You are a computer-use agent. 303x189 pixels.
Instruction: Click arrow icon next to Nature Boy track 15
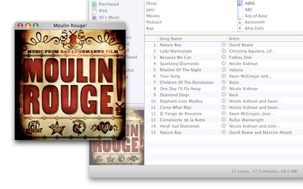pos(224,132)
